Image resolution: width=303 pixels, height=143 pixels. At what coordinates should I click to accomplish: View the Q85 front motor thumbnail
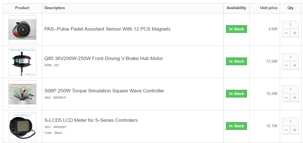[x=22, y=62]
